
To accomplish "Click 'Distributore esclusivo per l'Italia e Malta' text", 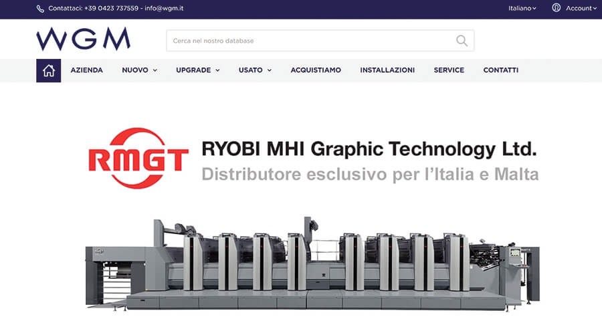I will coord(370,175).
